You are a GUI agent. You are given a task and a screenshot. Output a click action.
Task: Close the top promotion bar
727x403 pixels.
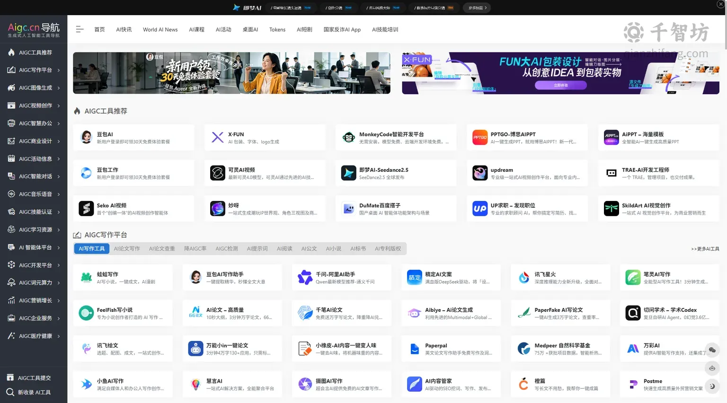coord(720,4)
